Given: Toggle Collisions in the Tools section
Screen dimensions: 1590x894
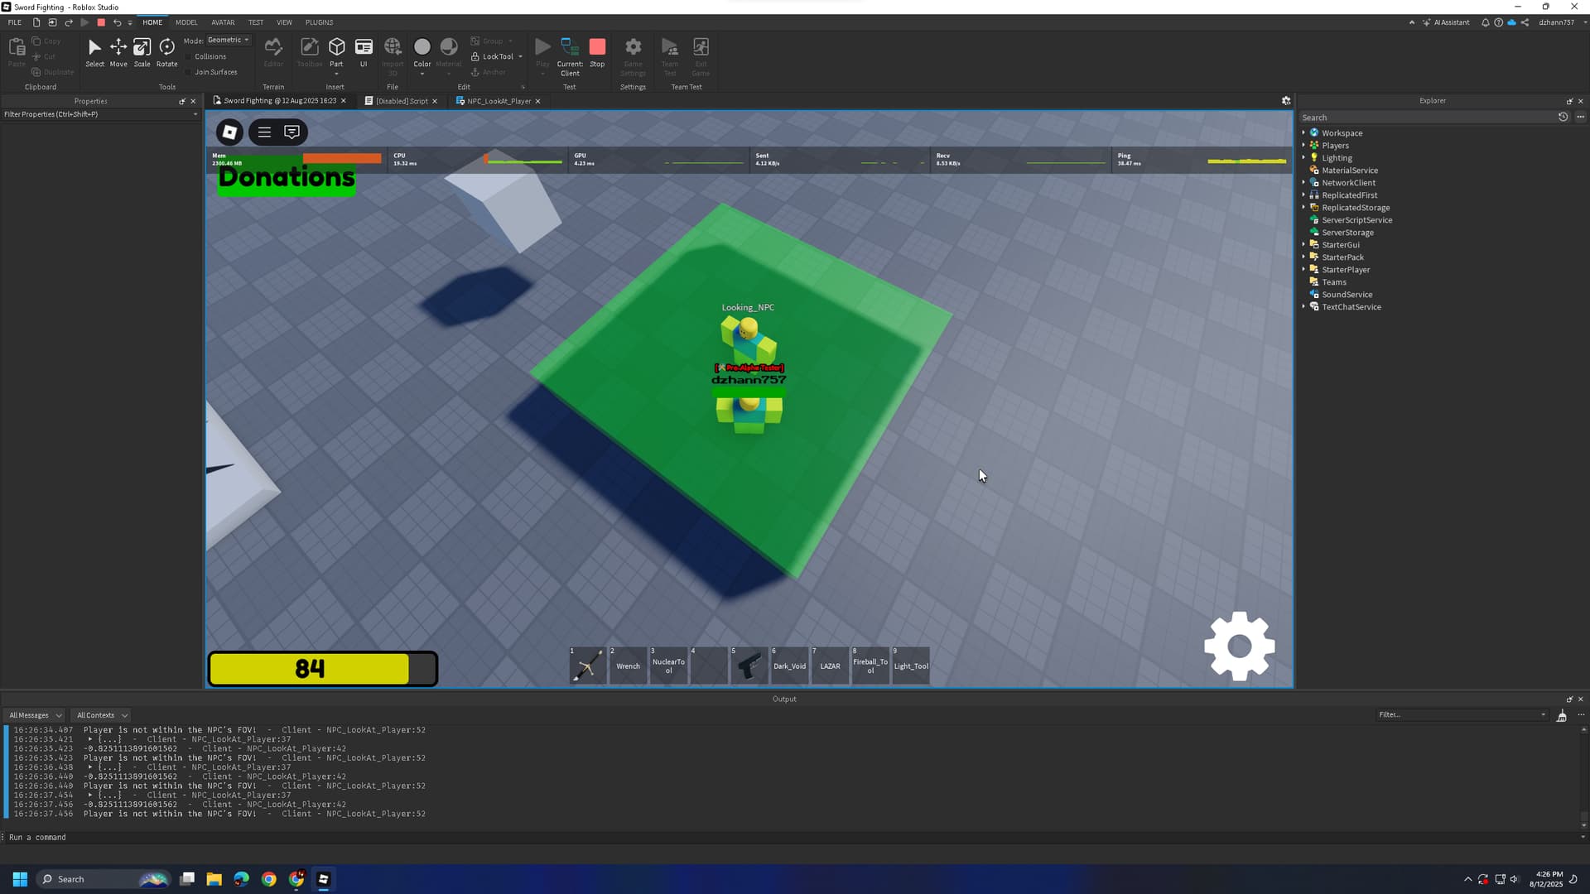Looking at the screenshot, I should click(x=209, y=56).
